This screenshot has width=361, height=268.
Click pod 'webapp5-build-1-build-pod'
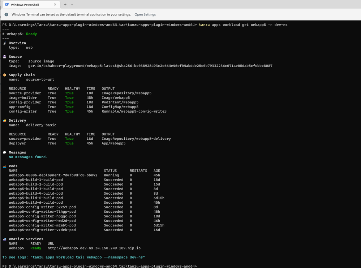[36, 180]
